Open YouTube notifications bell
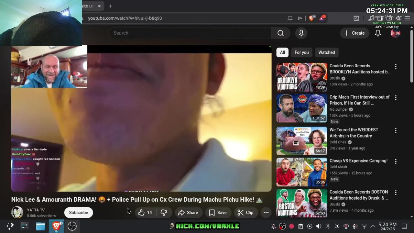The height and width of the screenshot is (233, 414). coord(378,33)
